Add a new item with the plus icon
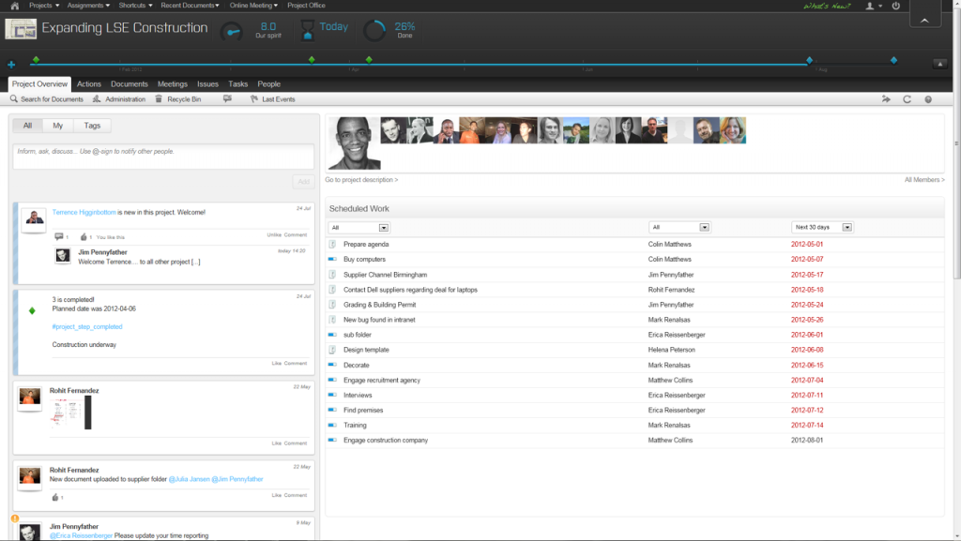 [9, 64]
